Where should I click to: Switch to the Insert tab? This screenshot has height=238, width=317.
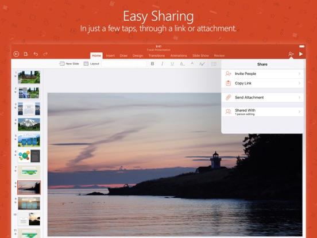[110, 56]
